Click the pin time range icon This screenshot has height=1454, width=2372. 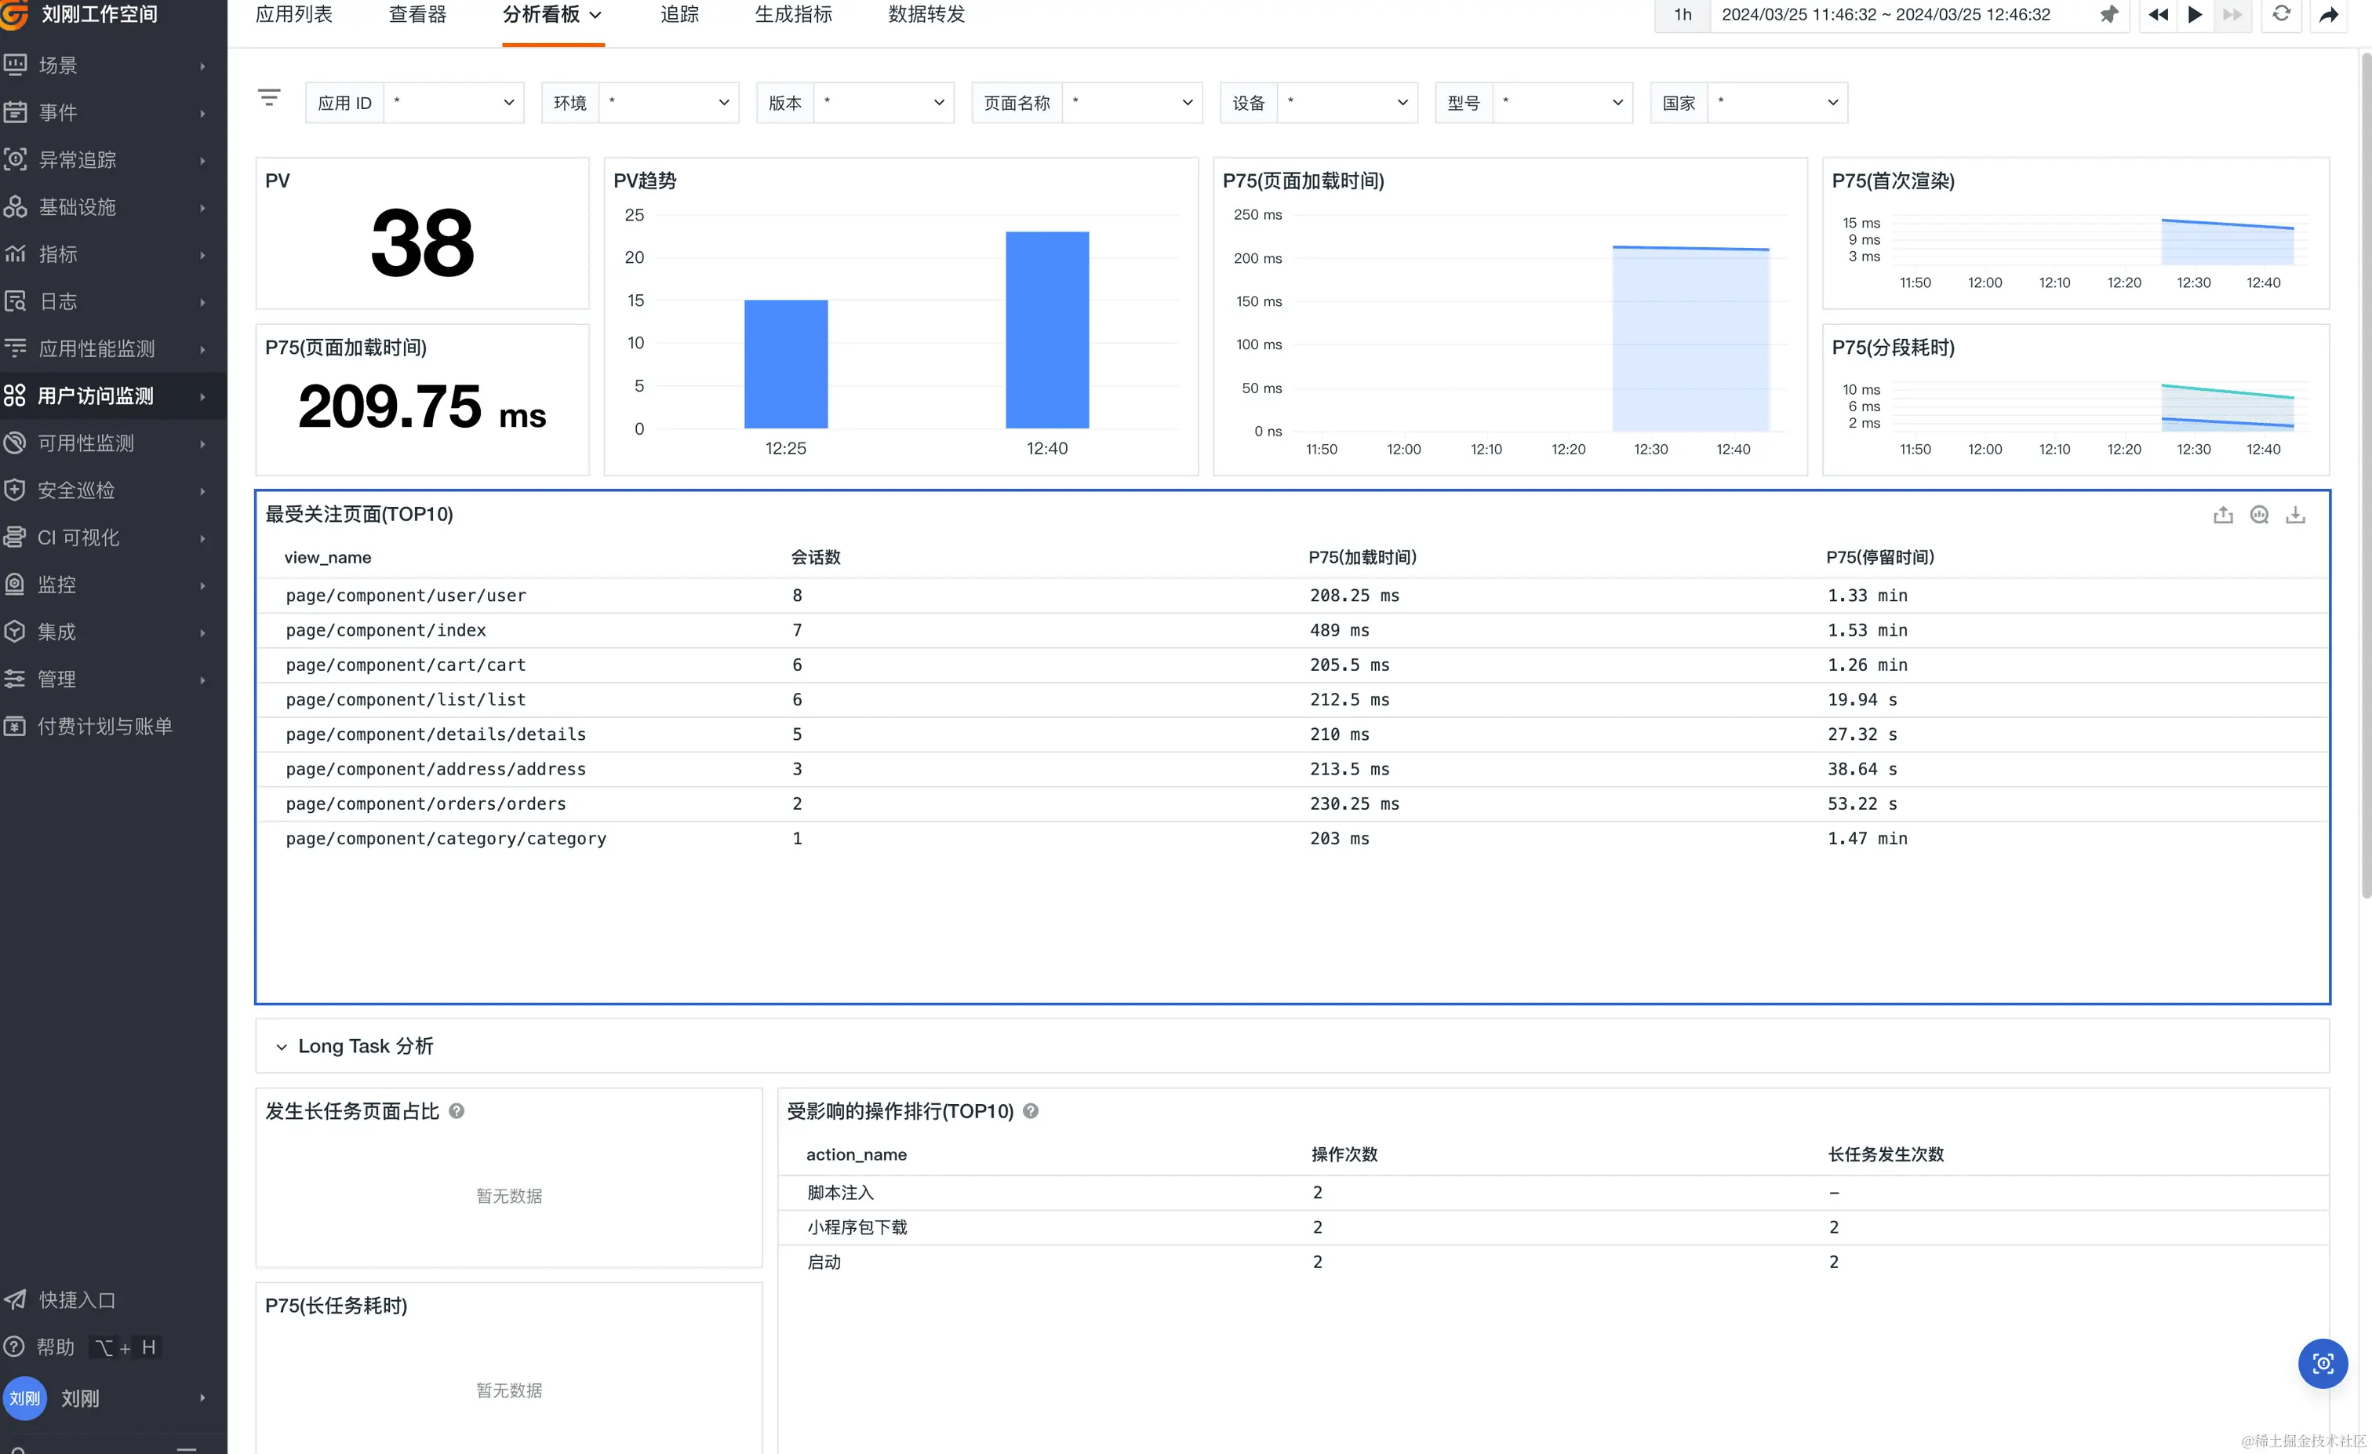[x=2108, y=14]
